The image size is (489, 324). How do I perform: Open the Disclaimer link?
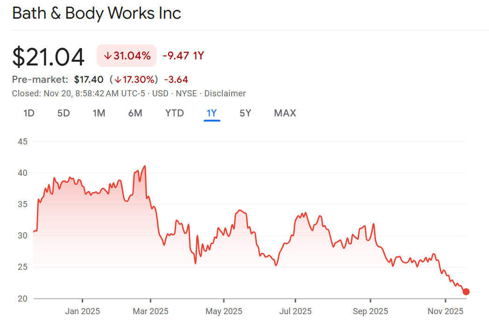(225, 94)
